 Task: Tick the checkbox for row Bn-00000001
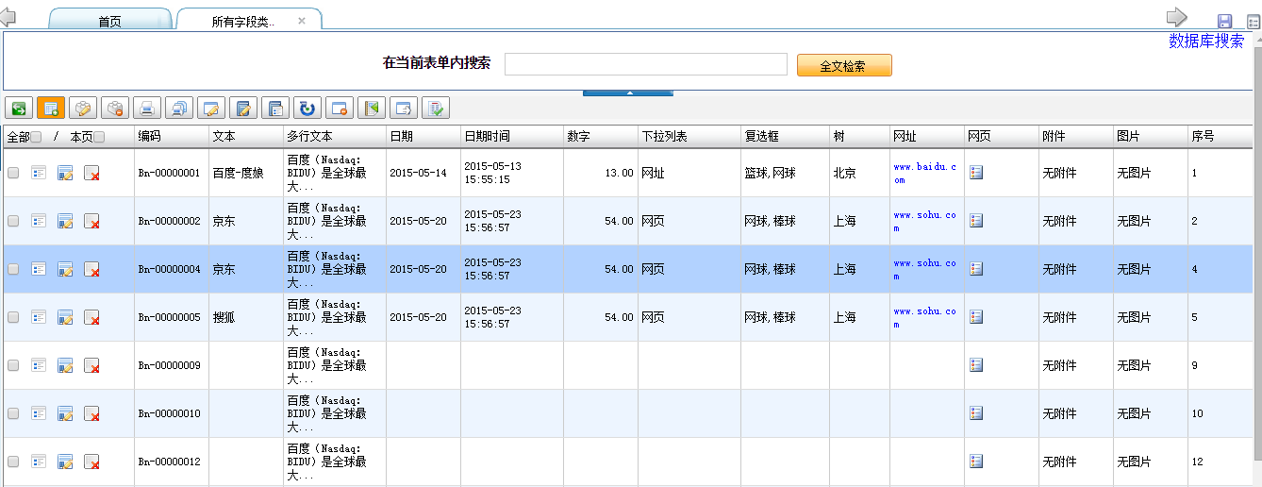(x=13, y=173)
